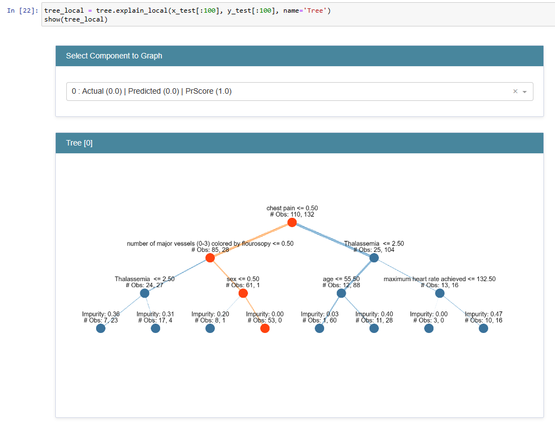The height and width of the screenshot is (430, 555).
Task: Click the blue leaf with Impurity 0.36
Action: pos(101,329)
